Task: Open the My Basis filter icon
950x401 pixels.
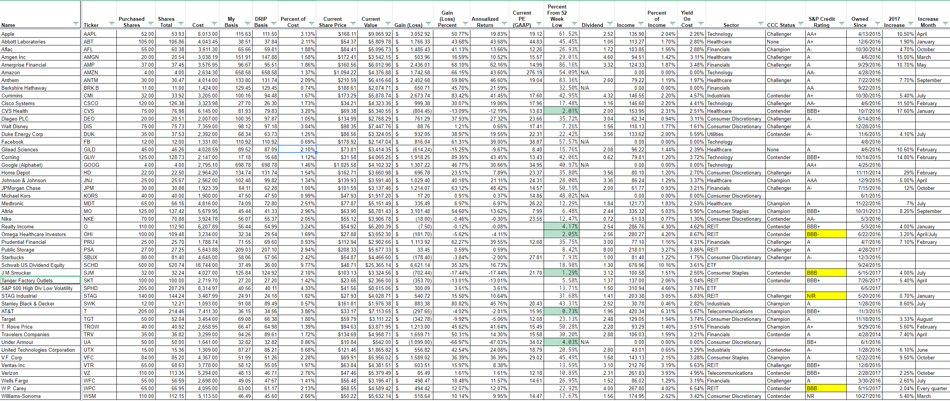Action: click(x=248, y=24)
